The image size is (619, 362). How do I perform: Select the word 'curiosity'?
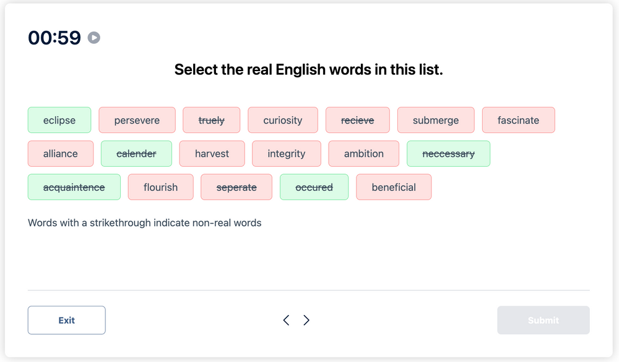282,120
